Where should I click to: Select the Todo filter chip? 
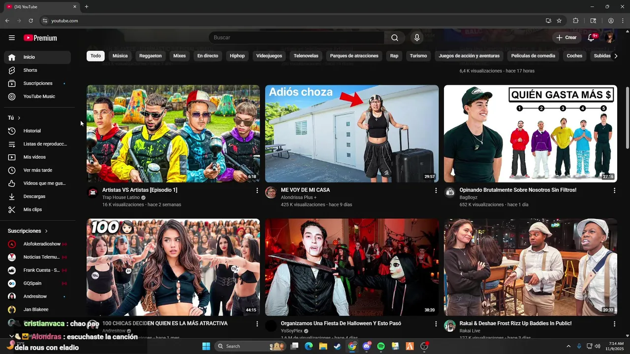point(95,56)
